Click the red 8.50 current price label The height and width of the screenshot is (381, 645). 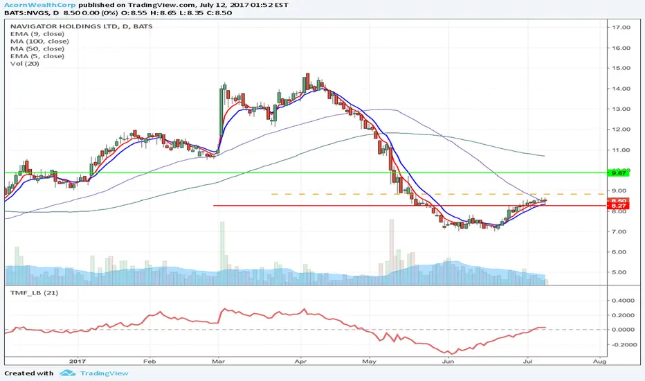(619, 200)
